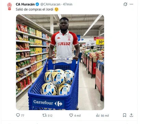This screenshot has height=124, width=141.
Task: Open the 47min timestamp link
Action: (67, 4)
